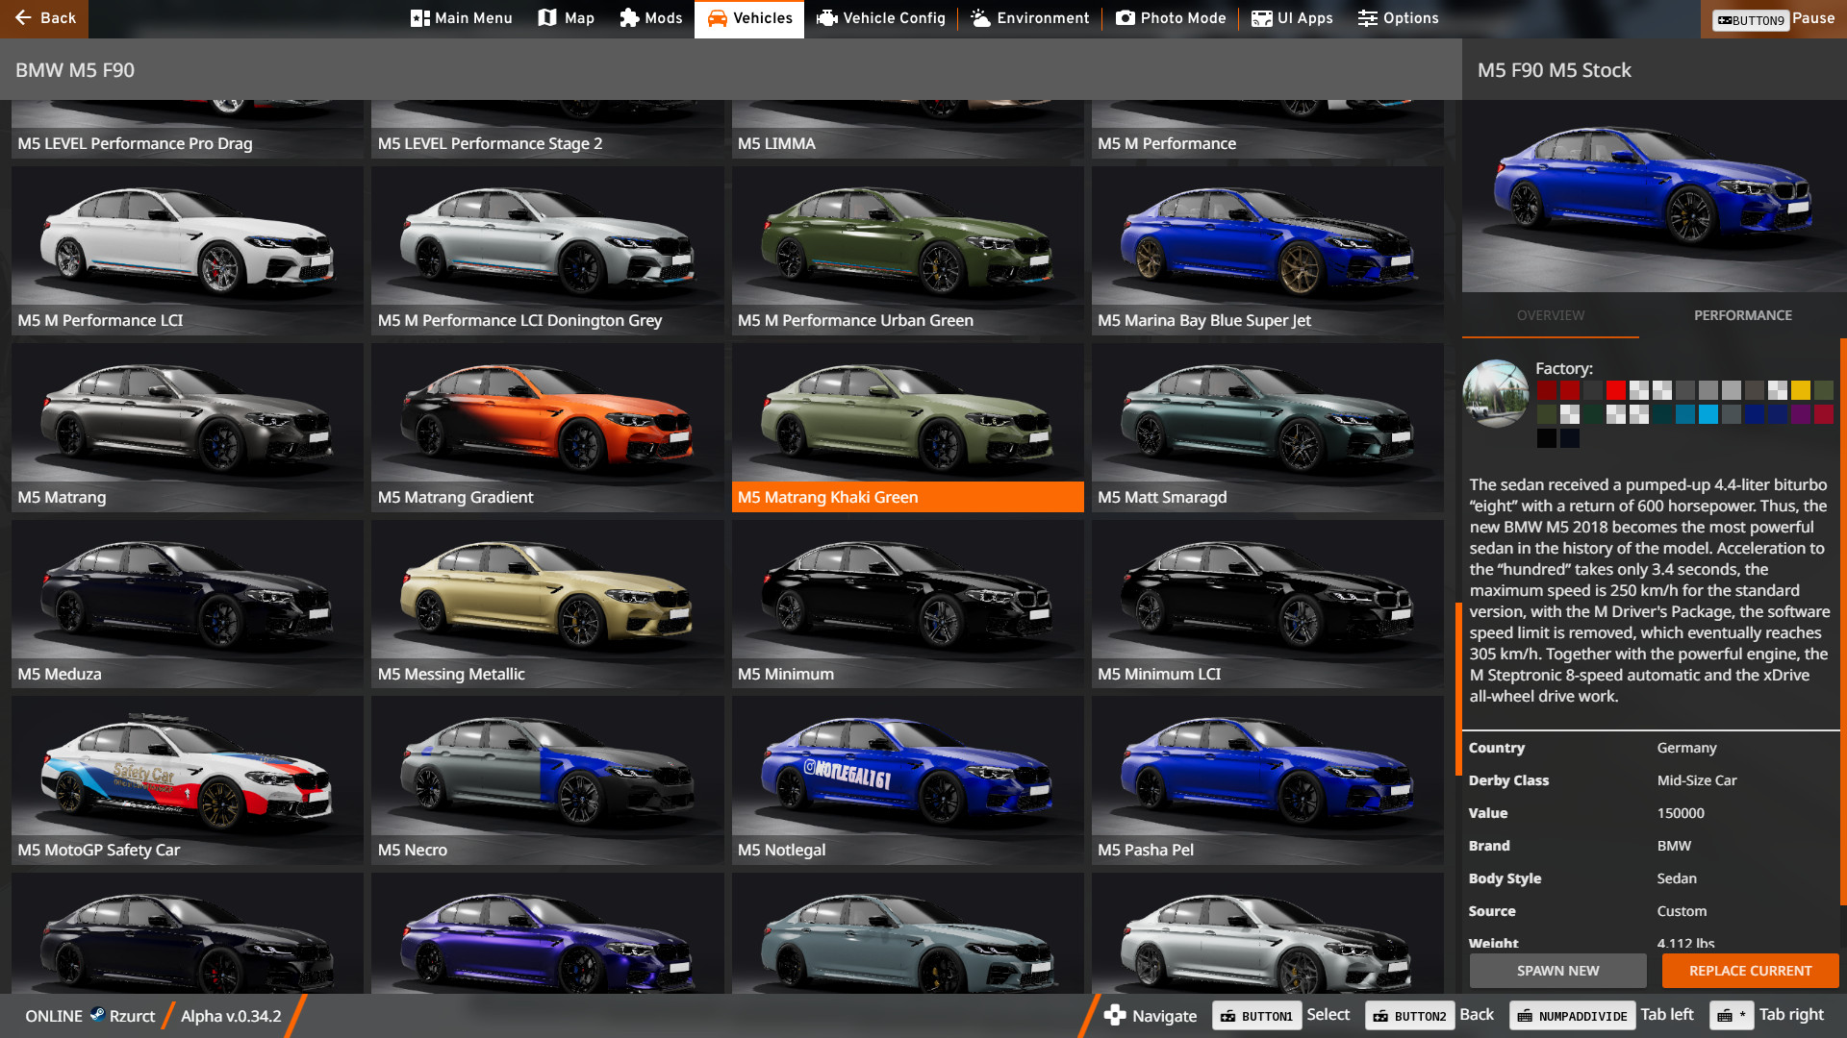Open Environment weather icon
This screenshot has height=1038, width=1847.
[x=980, y=18]
